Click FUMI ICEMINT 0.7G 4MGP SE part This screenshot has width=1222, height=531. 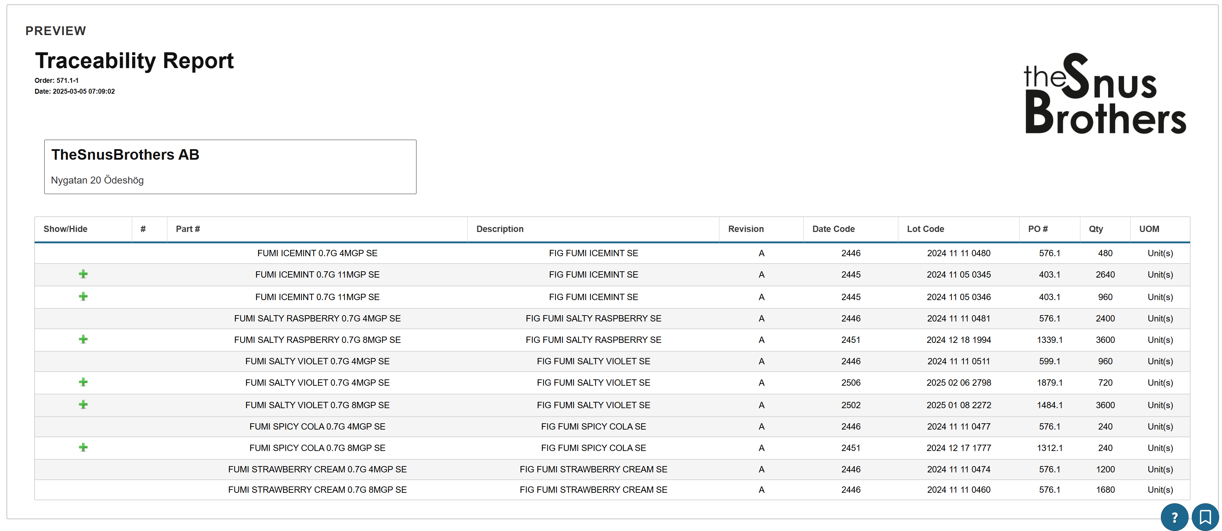[x=317, y=253]
